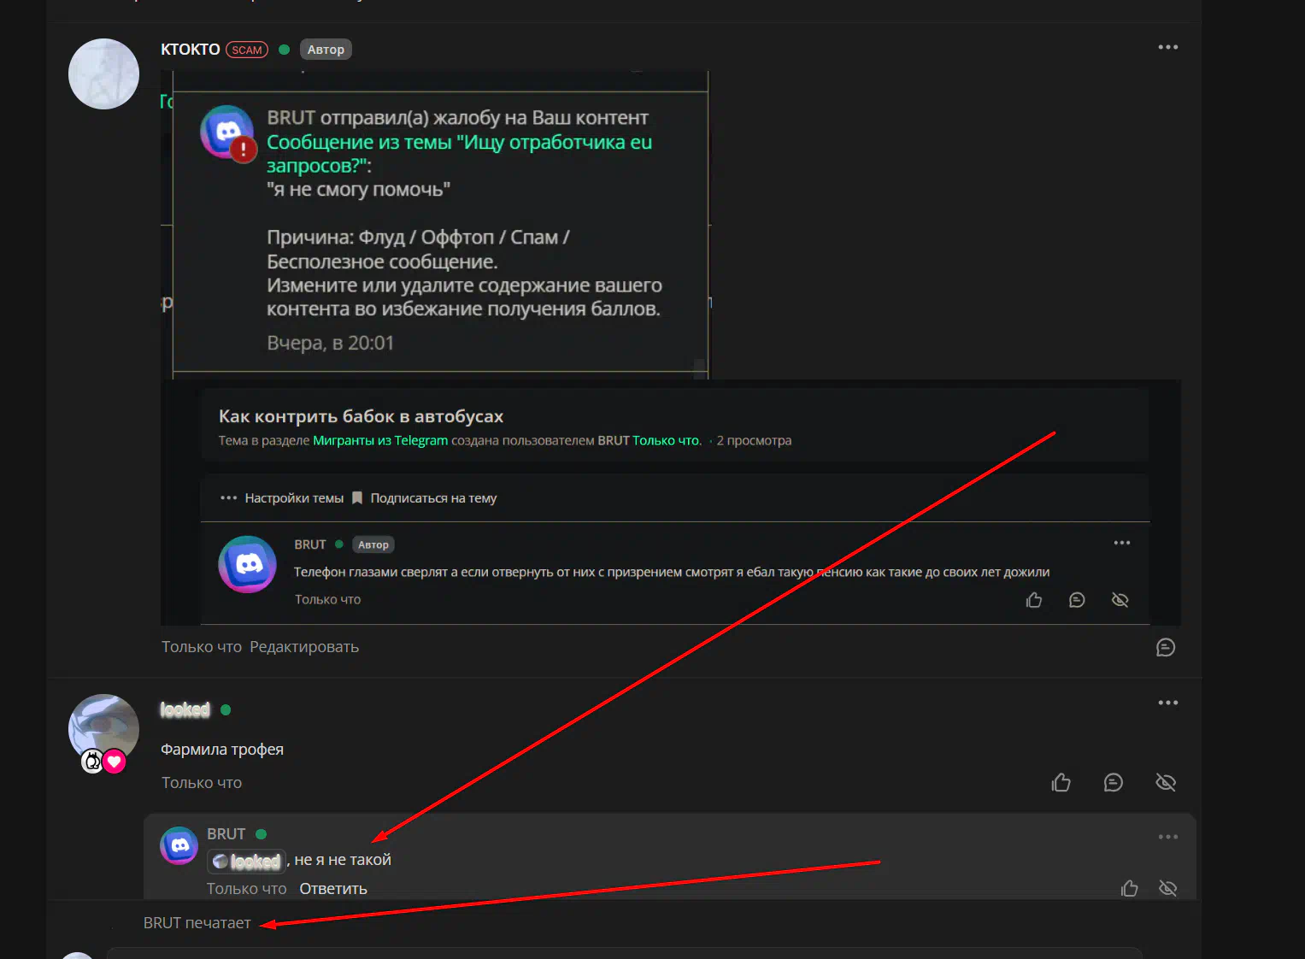Hide looked's comment with the crossed-eye icon

(x=1166, y=782)
